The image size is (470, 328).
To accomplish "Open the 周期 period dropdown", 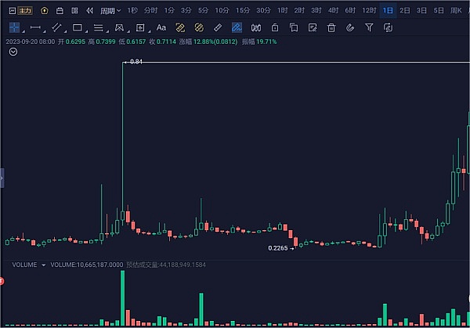I will [110, 11].
